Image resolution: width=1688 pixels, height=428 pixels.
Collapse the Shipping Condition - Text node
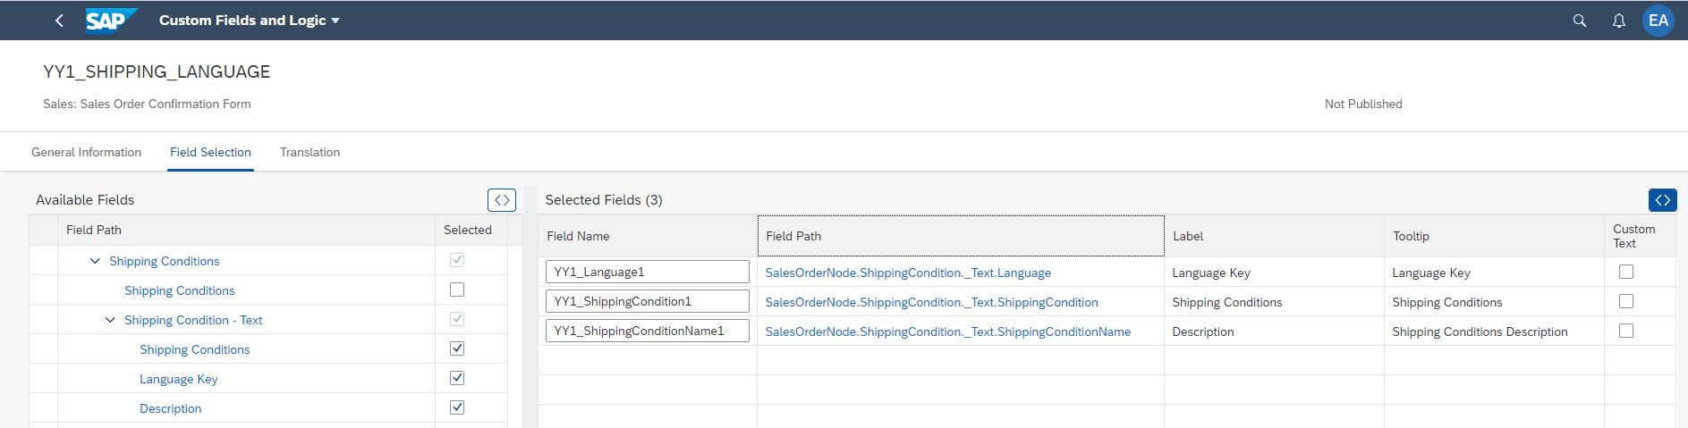[x=110, y=320]
